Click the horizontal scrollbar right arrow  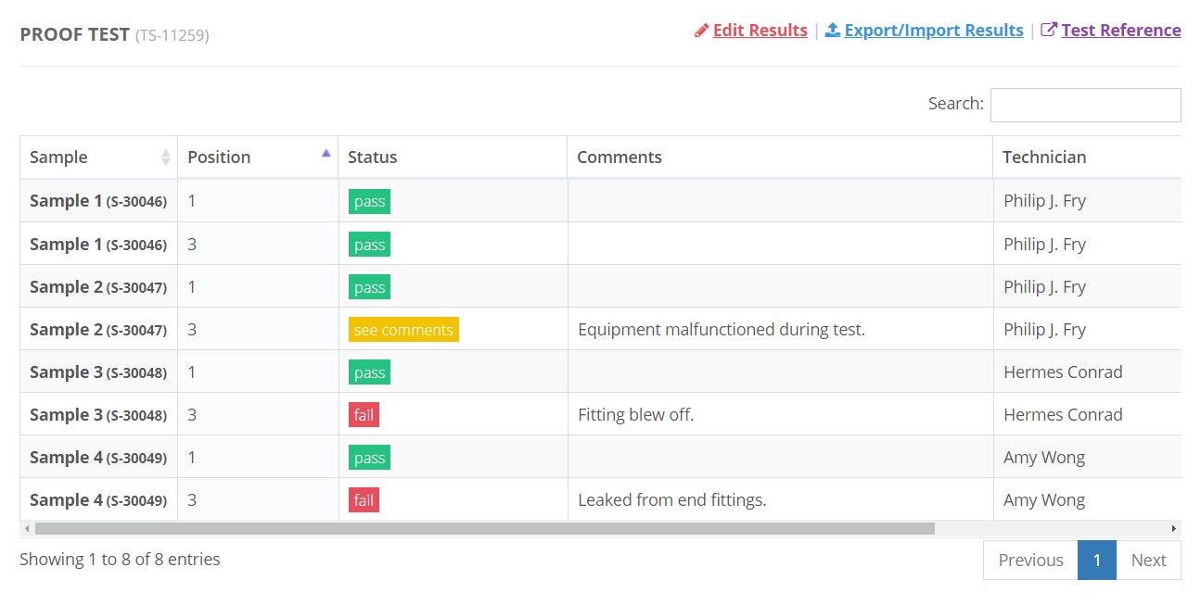click(1174, 529)
